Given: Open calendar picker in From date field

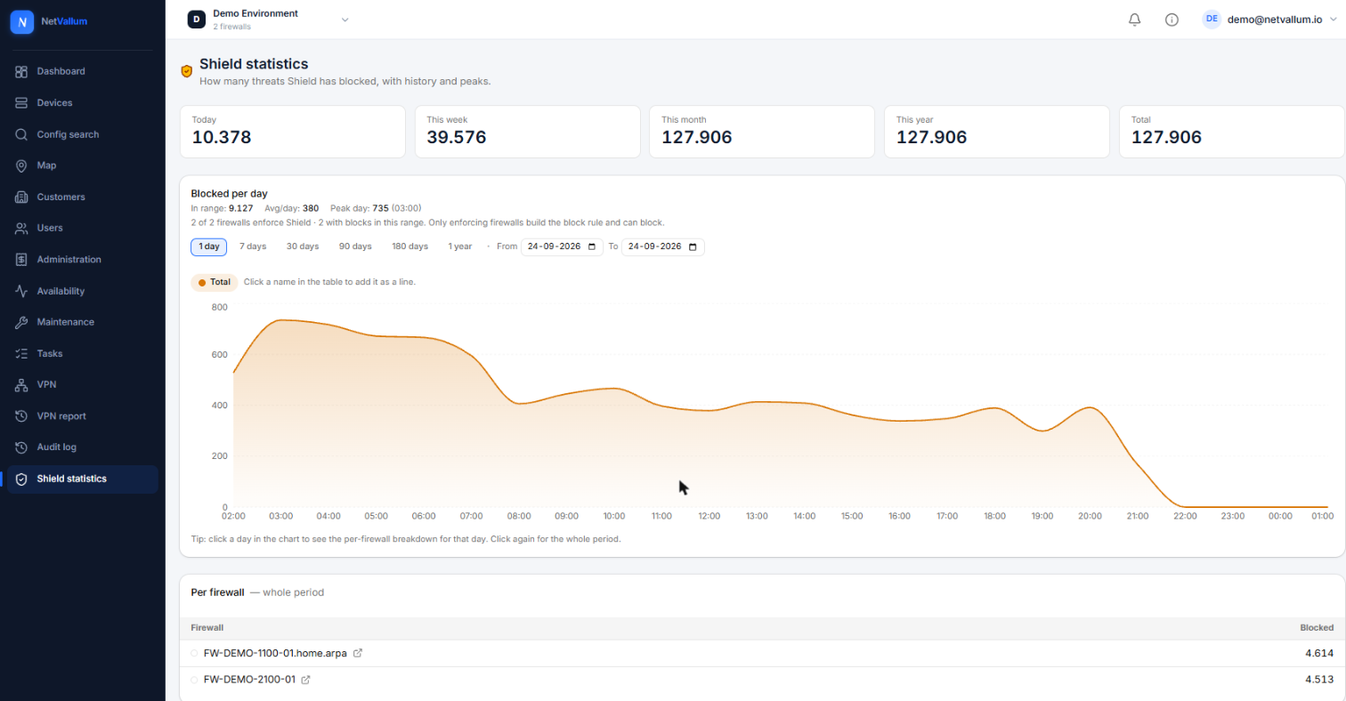Looking at the screenshot, I should pos(592,246).
